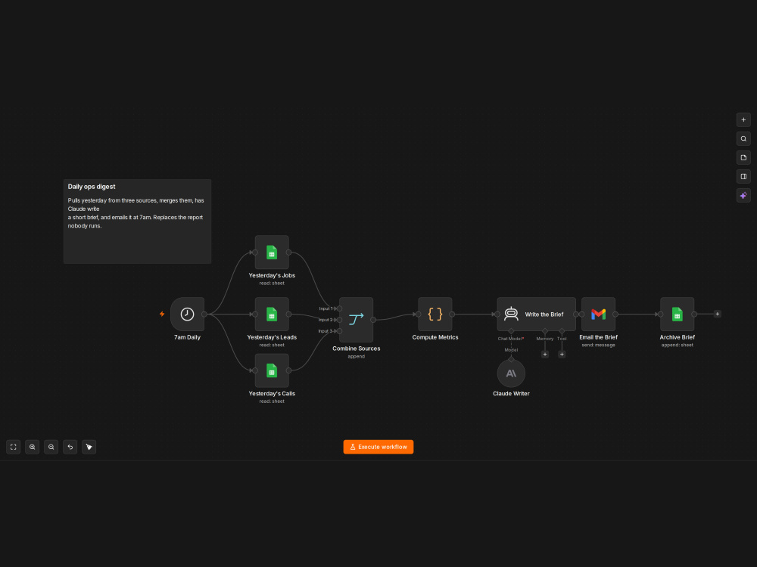Click the 'send: message' subtitle text
This screenshot has width=757, height=567.
598,345
